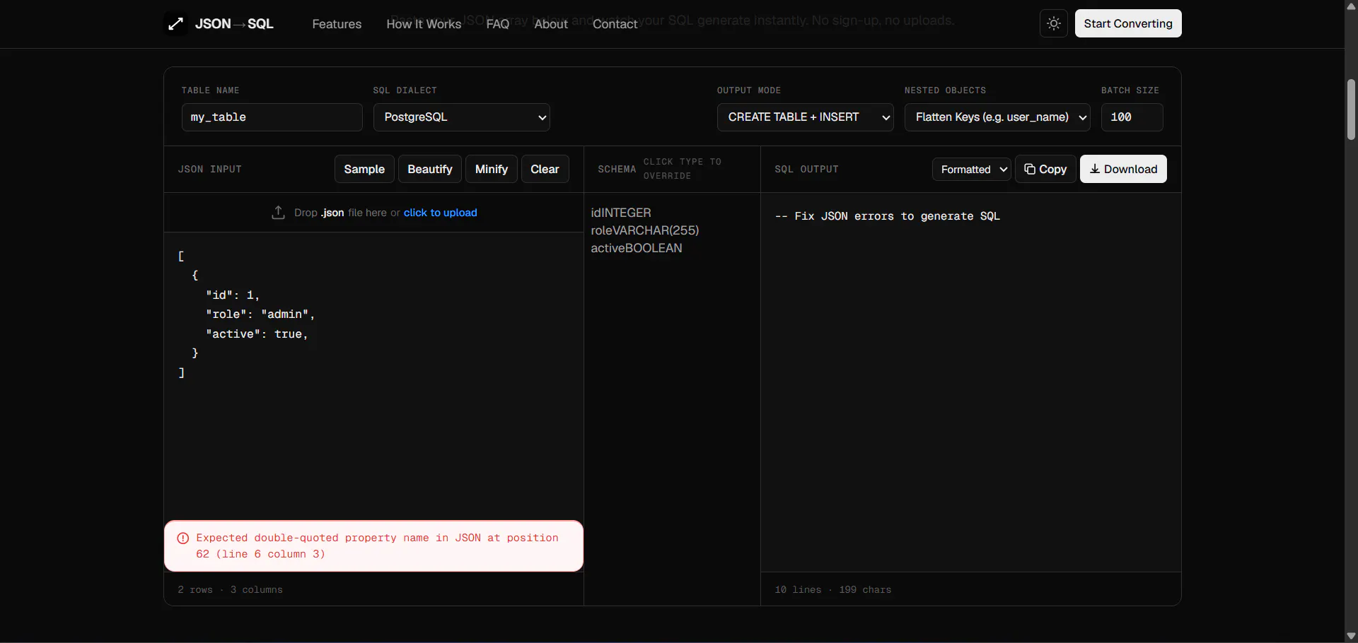The width and height of the screenshot is (1358, 643).
Task: Click the "active": true line in JSON
Action: (x=257, y=334)
